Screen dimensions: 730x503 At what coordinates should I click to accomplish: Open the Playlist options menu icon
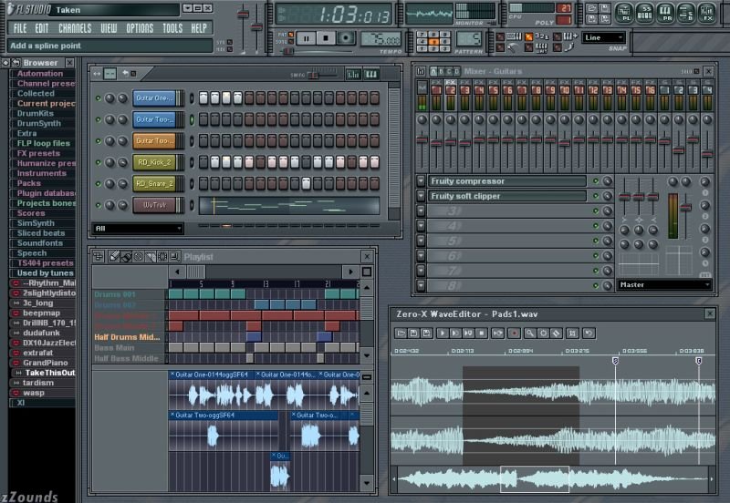click(x=99, y=257)
